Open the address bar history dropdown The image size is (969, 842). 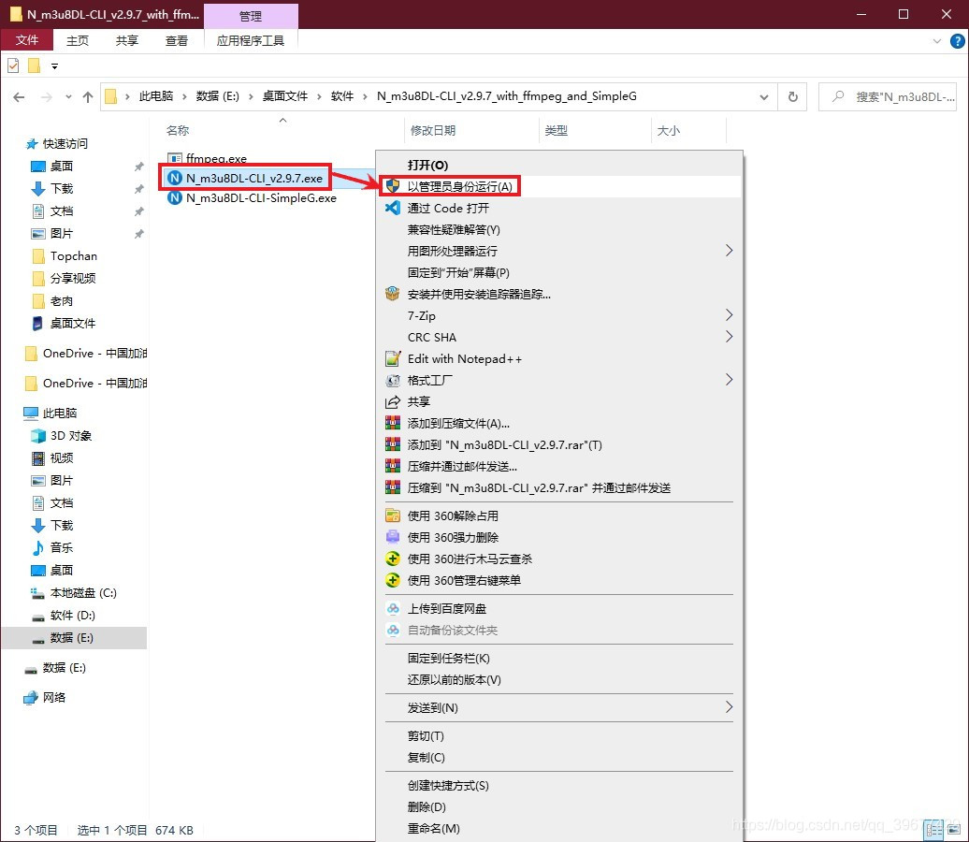click(x=764, y=97)
